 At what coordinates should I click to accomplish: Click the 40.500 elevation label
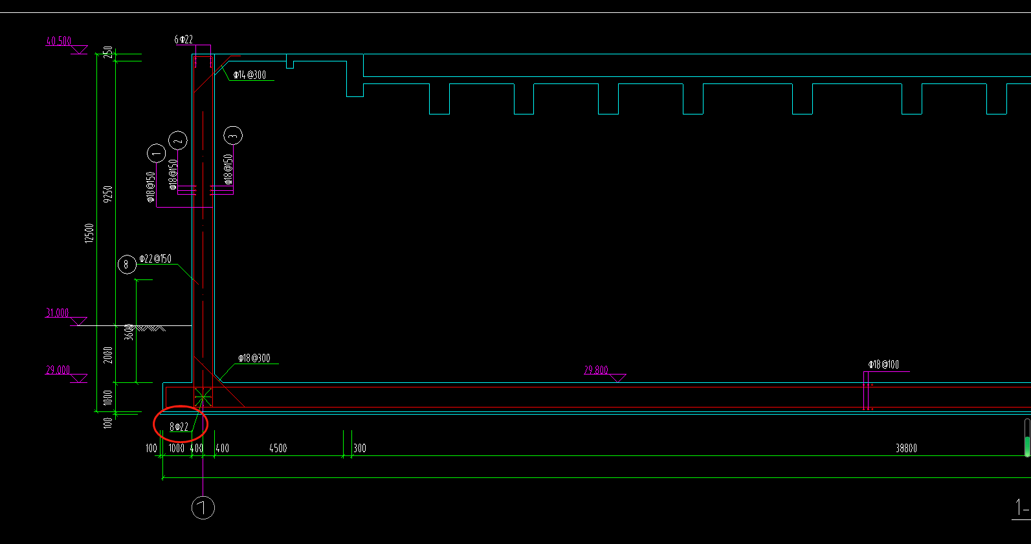pos(59,41)
